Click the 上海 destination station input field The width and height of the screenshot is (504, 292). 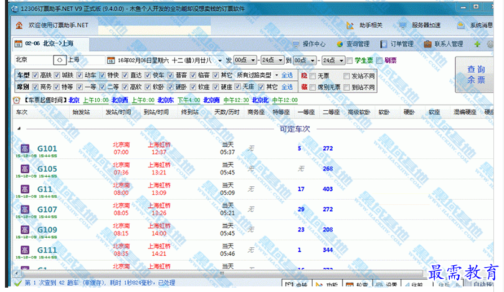[x=85, y=60]
